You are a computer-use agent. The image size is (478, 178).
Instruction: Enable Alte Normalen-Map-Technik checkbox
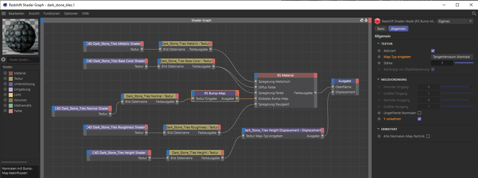[x=428, y=136]
